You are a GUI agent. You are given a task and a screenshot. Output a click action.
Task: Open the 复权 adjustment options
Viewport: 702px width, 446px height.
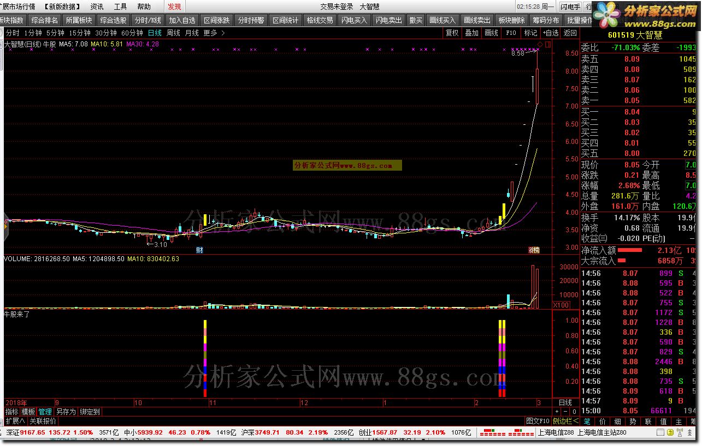(452, 33)
